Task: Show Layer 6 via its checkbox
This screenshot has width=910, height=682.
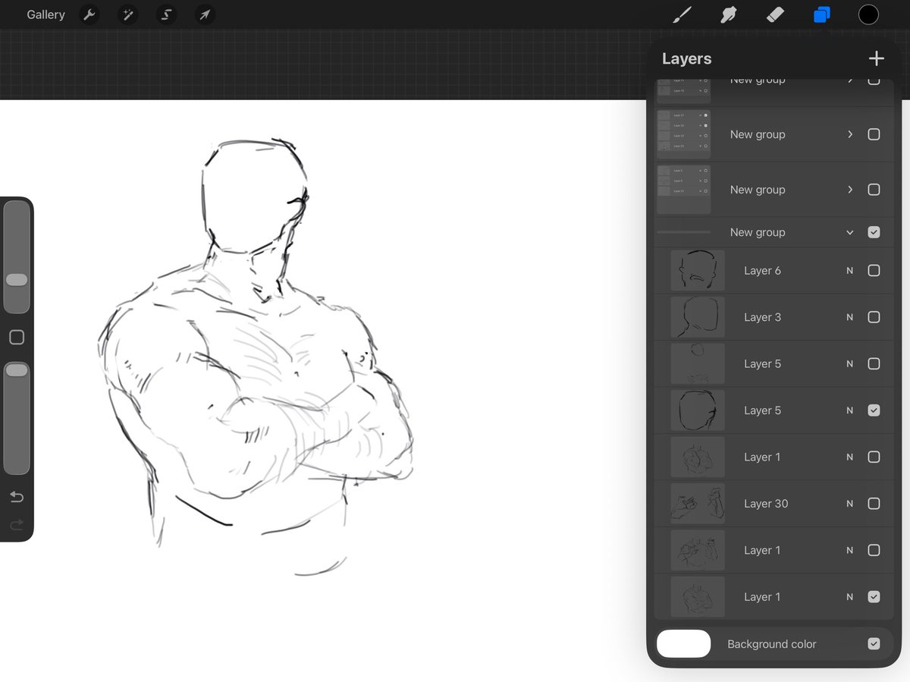Action: [x=874, y=270]
